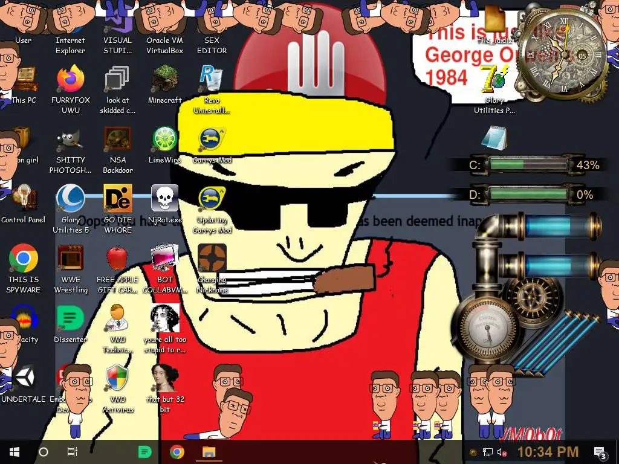Image resolution: width=619 pixels, height=464 pixels.
Task: Select the Internet Explorer desktop label
Action: 70,45
